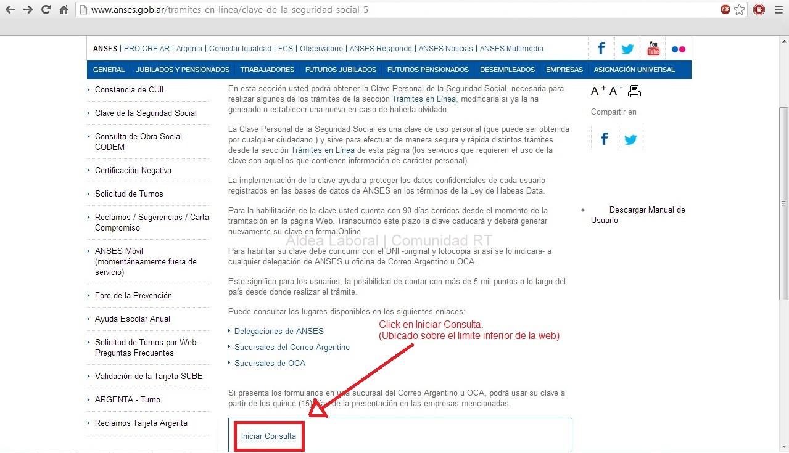Increase font size with A+ icon
The image size is (789, 453).
598,91
